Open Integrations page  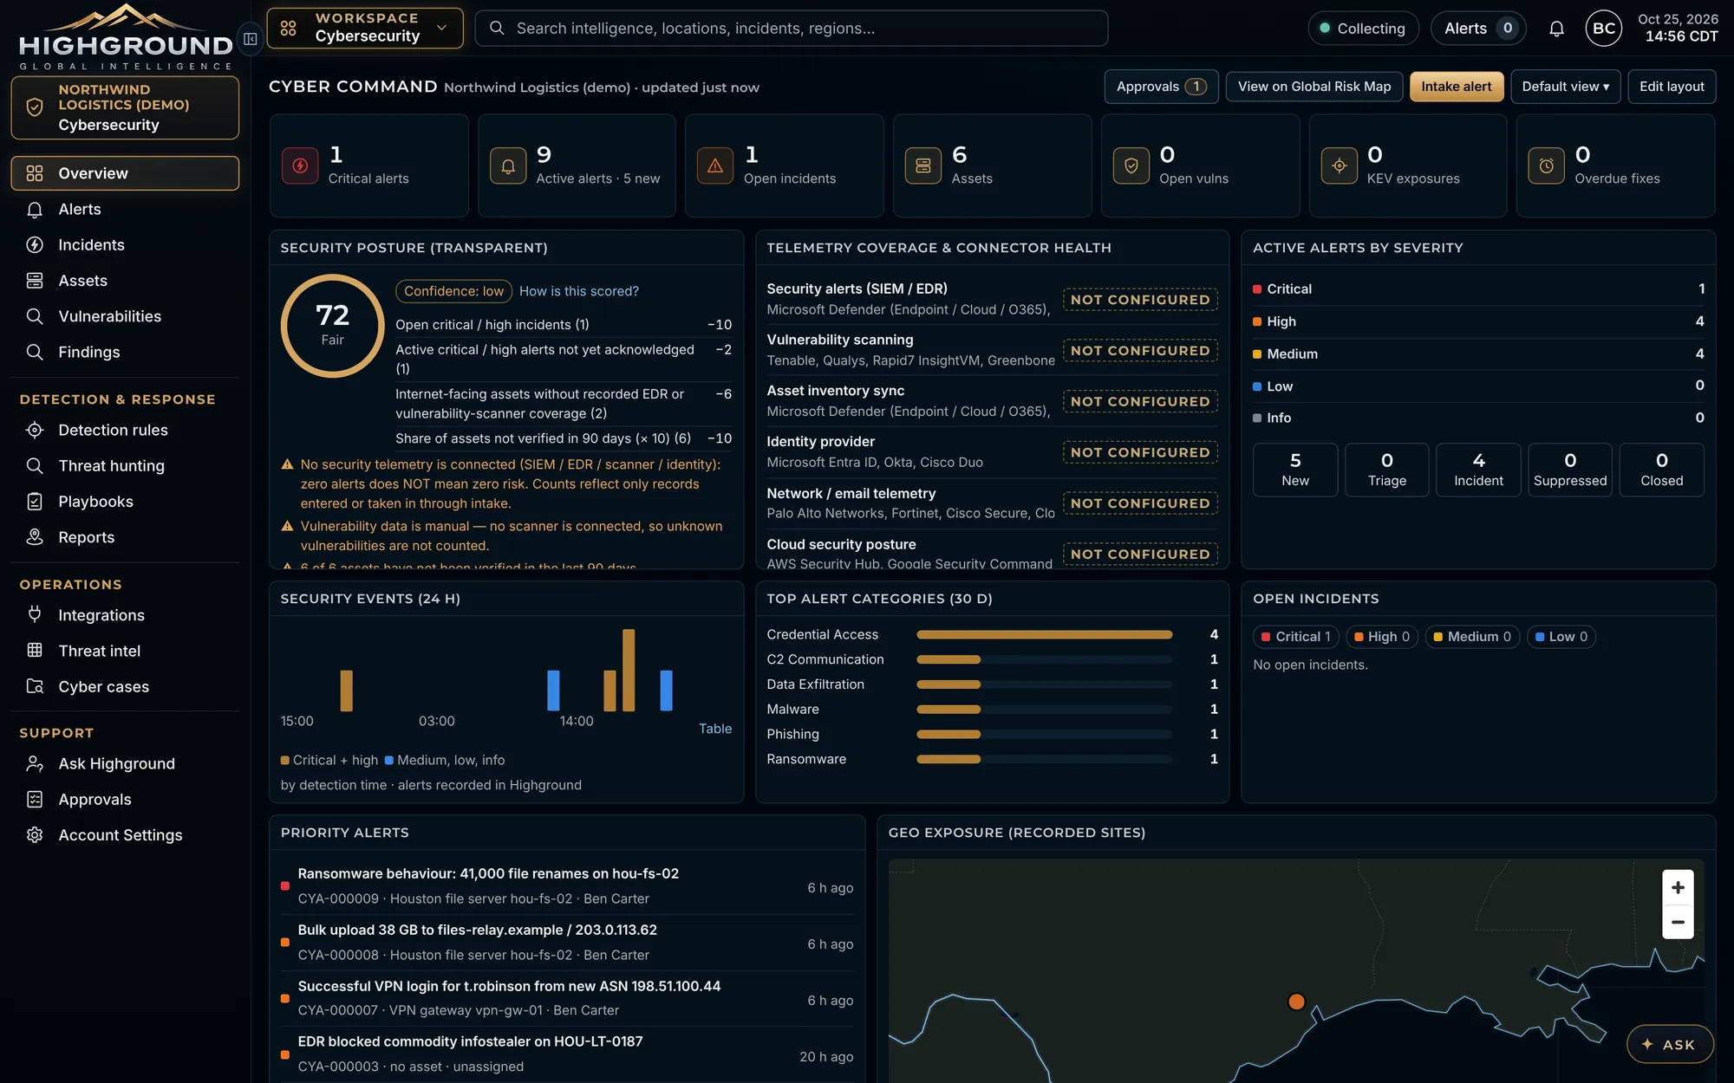[125, 615]
